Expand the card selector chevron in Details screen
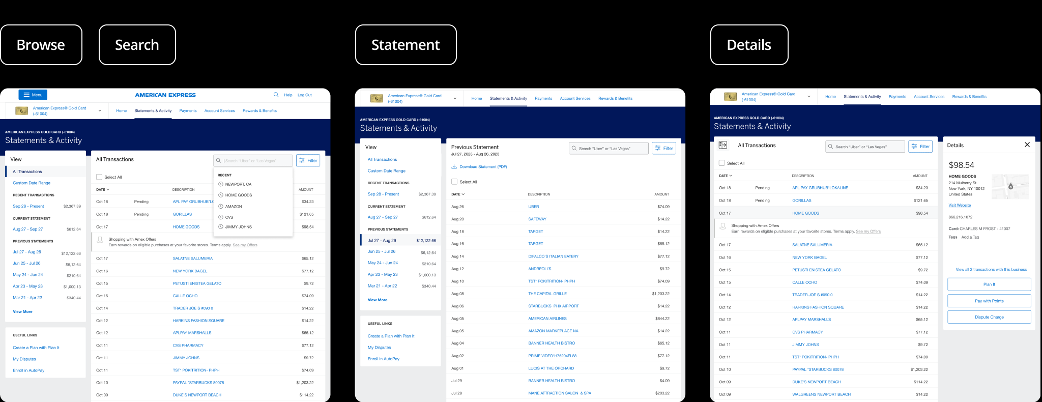Image resolution: width=1042 pixels, height=402 pixels. pyautogui.click(x=809, y=96)
